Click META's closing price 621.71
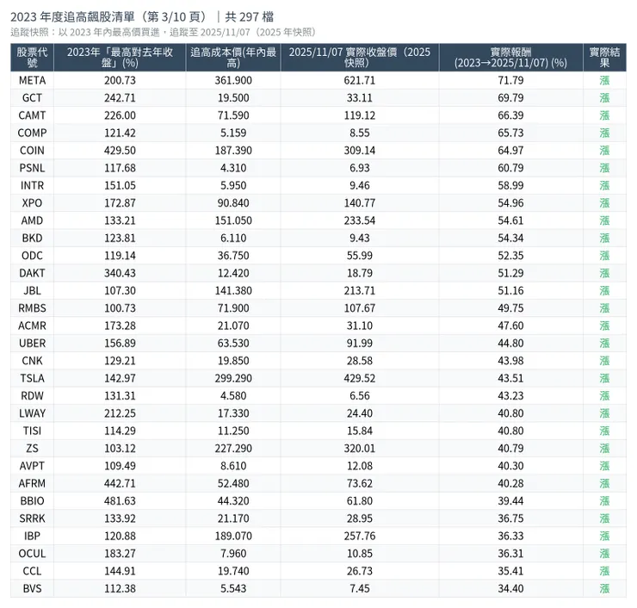This screenshot has width=637, height=608. tap(359, 80)
